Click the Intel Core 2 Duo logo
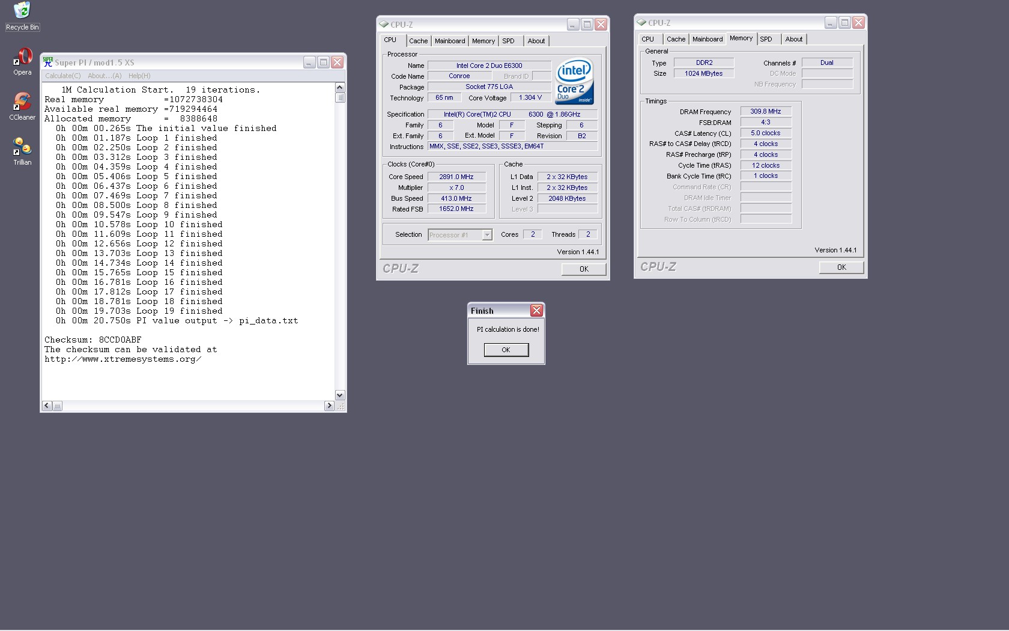 click(575, 81)
